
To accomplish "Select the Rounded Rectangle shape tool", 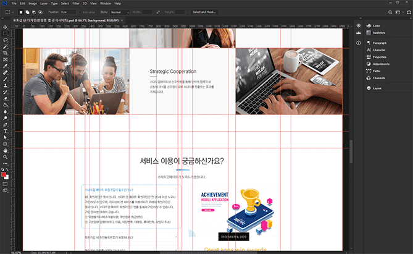I will point(5,144).
